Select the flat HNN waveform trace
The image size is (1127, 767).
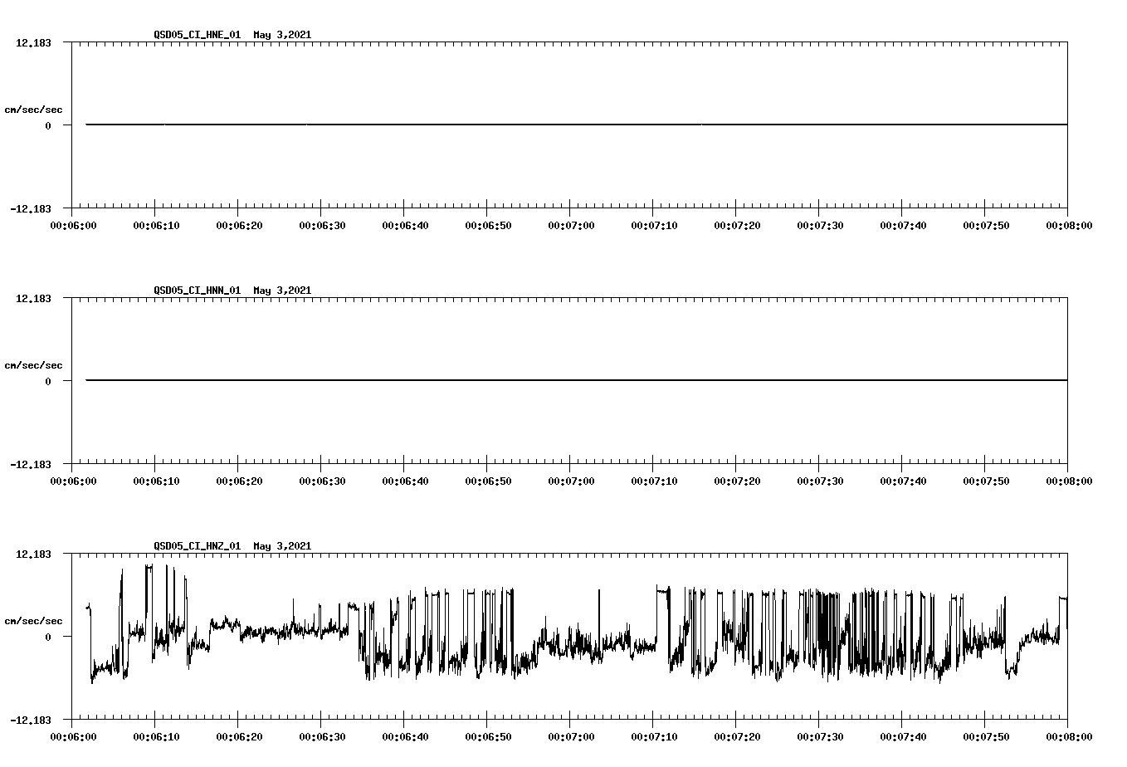click(498, 382)
